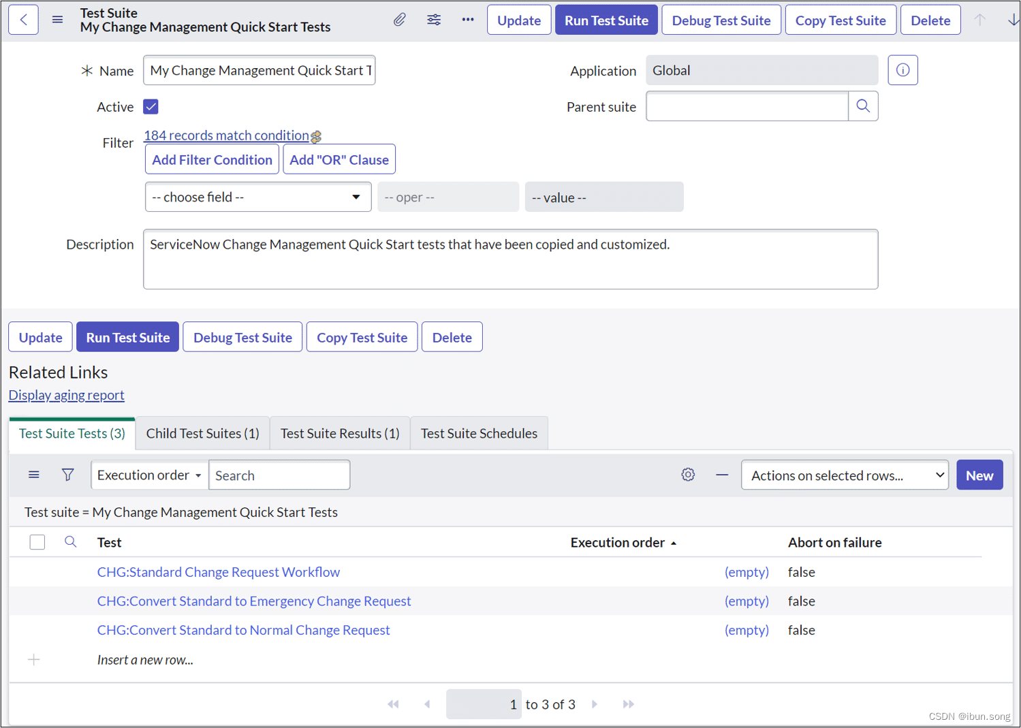Open Parent suite lookup magnifier
The width and height of the screenshot is (1021, 728).
pos(863,106)
